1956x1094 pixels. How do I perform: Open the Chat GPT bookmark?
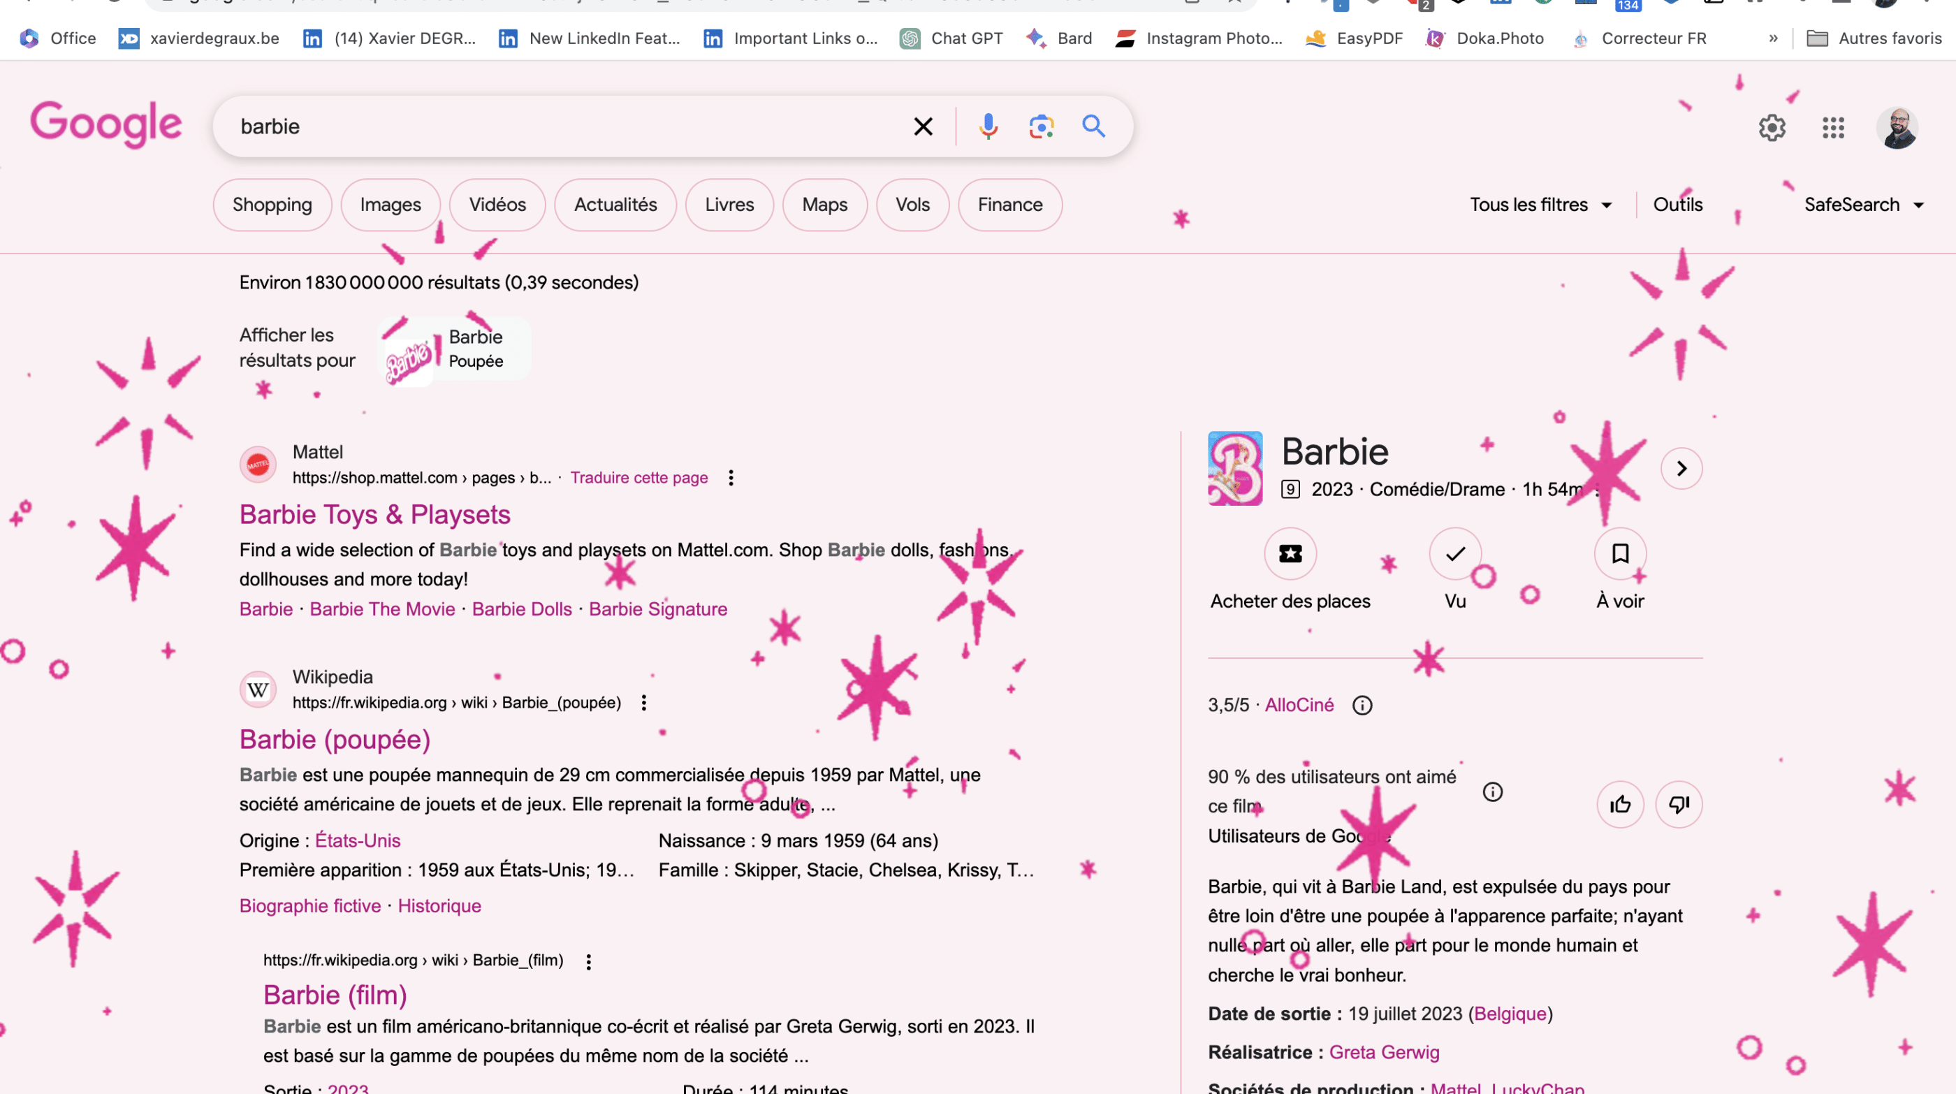tap(951, 38)
